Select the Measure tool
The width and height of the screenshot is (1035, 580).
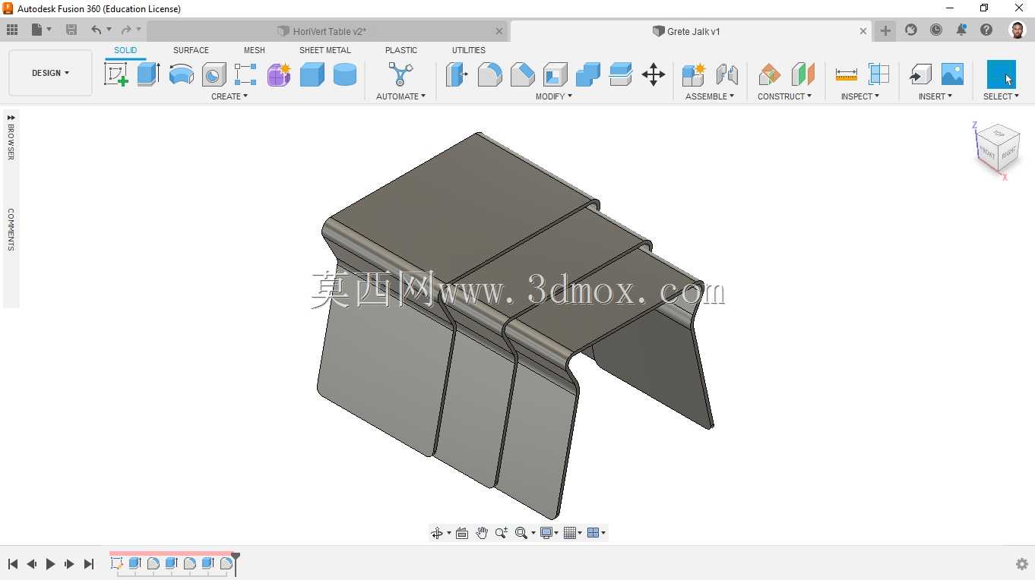pos(846,74)
